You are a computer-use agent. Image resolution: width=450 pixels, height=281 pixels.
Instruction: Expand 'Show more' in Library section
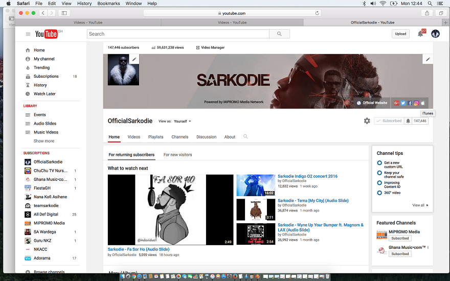point(43,141)
